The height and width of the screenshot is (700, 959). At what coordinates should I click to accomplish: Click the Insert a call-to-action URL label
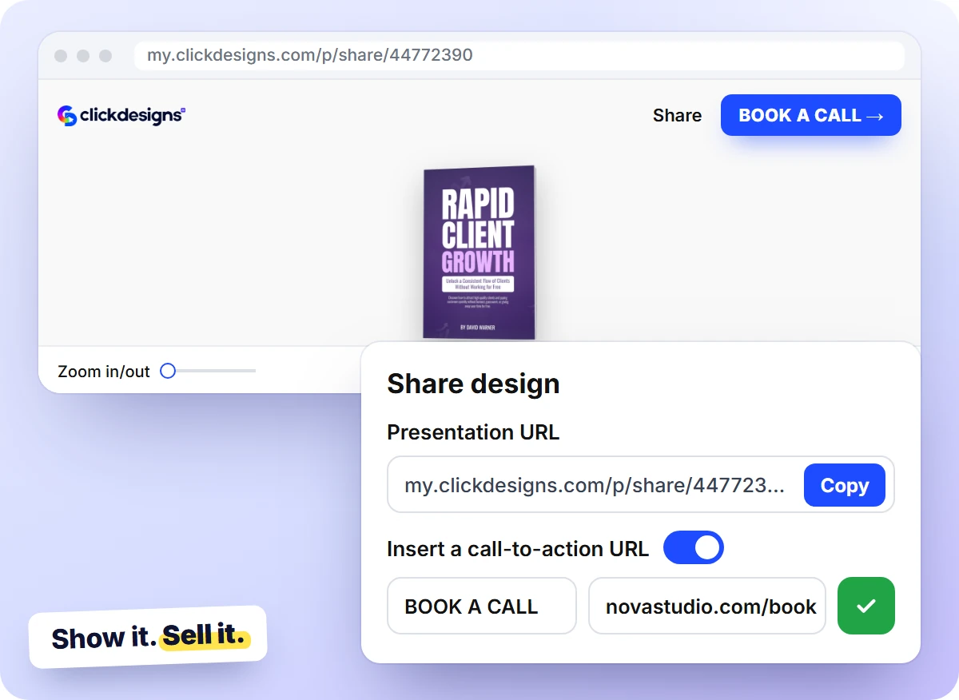pyautogui.click(x=518, y=549)
